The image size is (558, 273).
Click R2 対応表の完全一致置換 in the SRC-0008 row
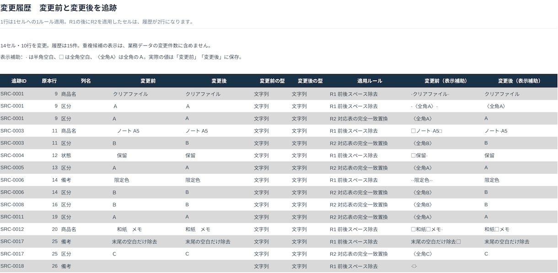[359, 205]
